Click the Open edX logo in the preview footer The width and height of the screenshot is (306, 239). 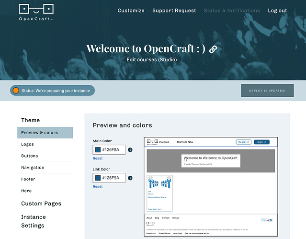click(267, 220)
